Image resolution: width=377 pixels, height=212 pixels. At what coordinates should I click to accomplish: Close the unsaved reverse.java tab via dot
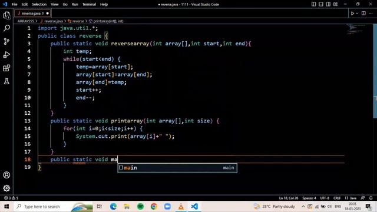tap(48, 13)
